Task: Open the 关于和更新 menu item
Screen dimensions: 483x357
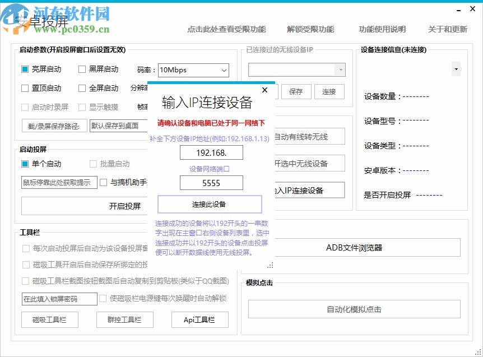Action: point(448,30)
